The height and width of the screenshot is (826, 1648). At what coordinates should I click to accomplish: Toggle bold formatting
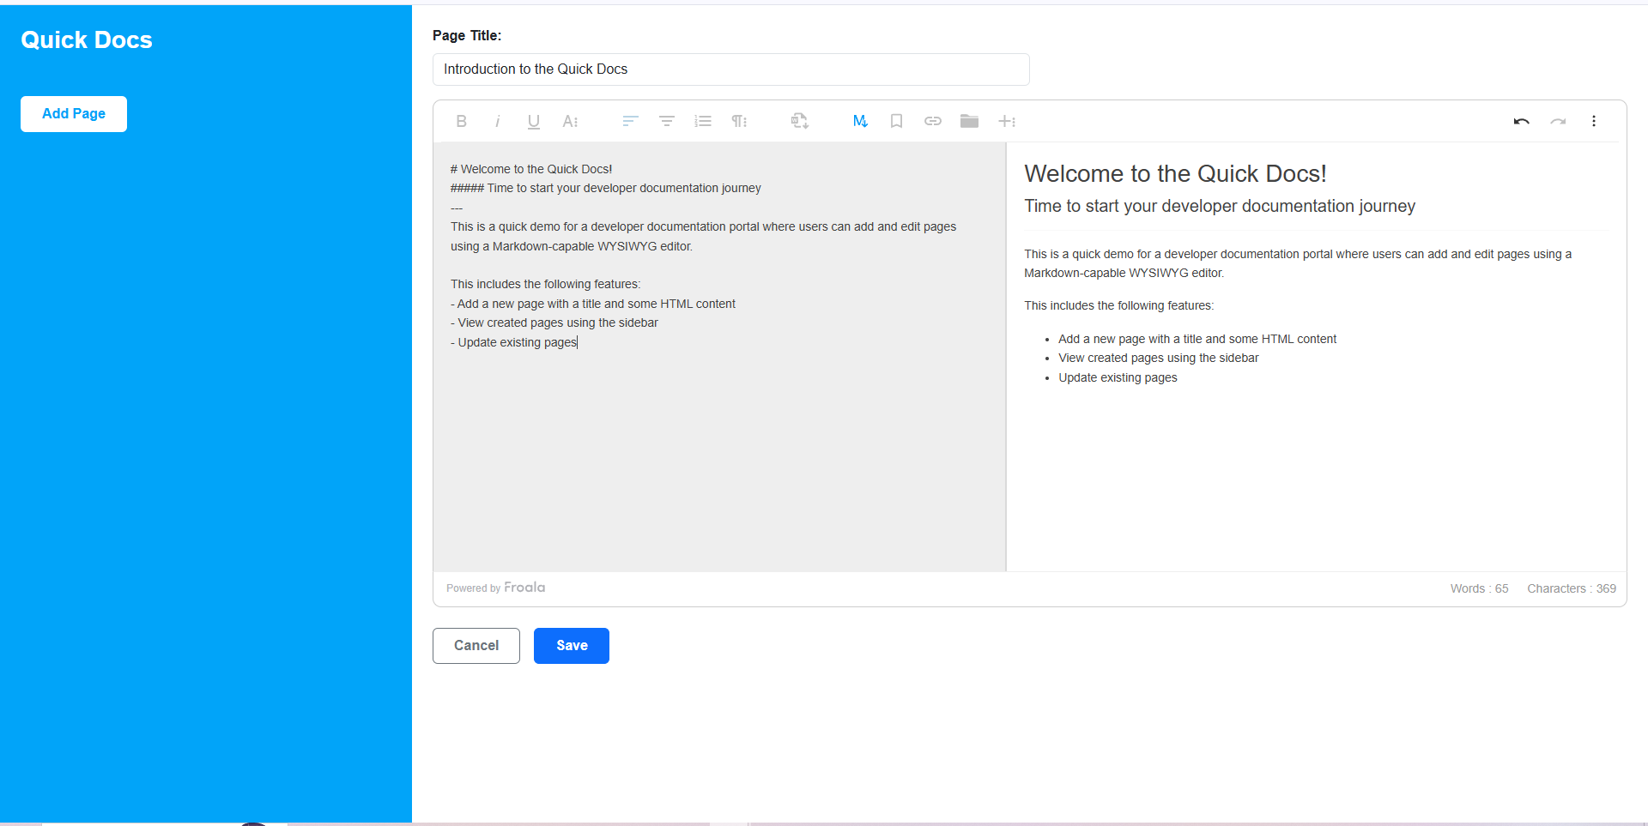461,121
